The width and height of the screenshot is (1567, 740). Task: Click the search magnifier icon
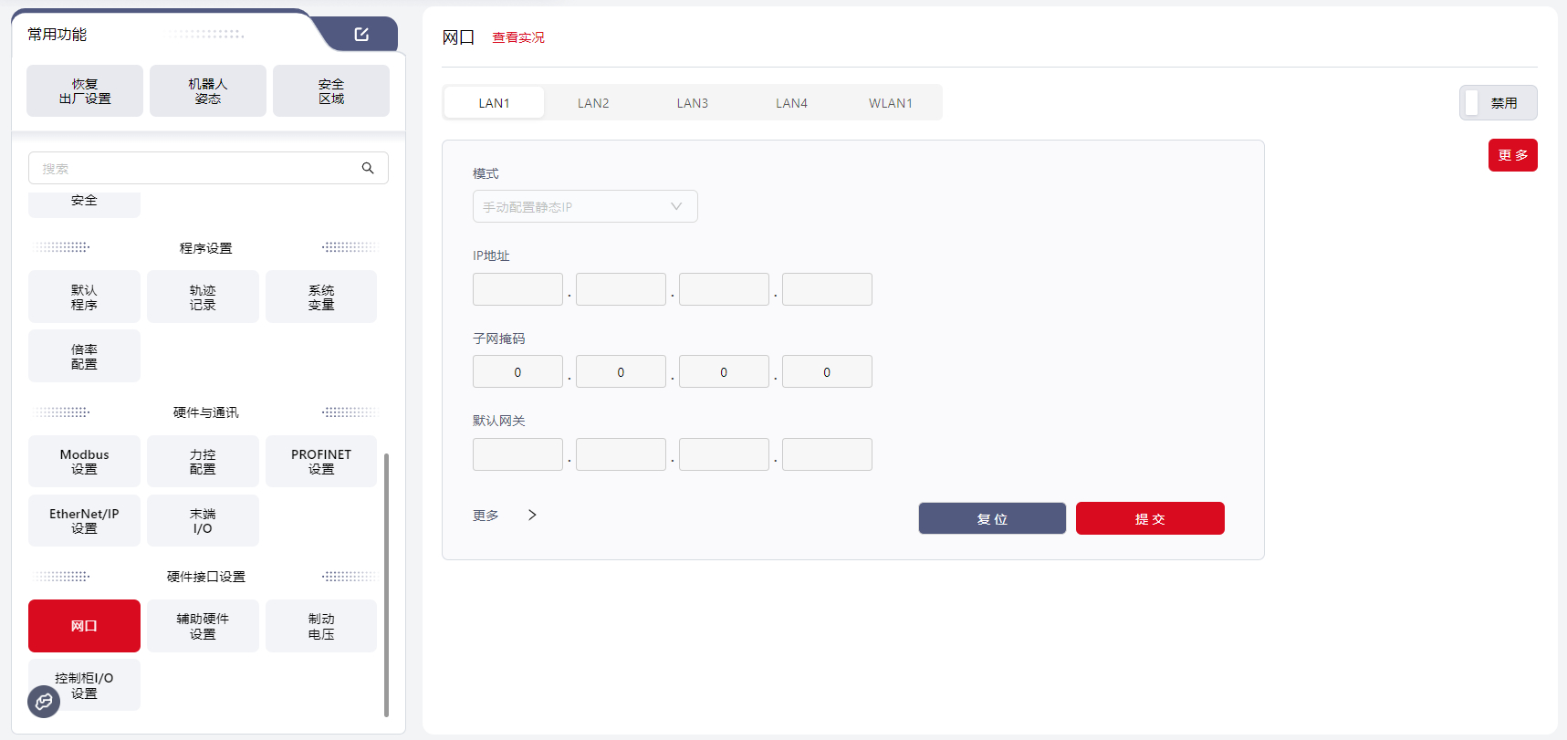[x=368, y=168]
